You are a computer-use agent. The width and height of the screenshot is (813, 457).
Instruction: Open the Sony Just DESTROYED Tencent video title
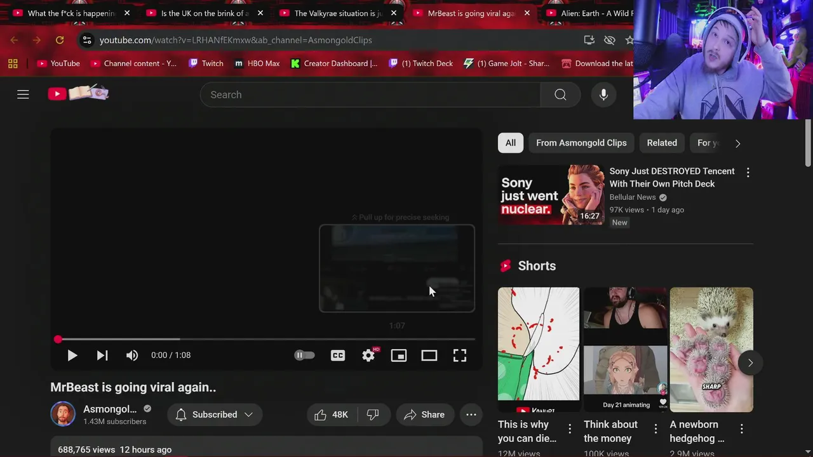coord(672,177)
